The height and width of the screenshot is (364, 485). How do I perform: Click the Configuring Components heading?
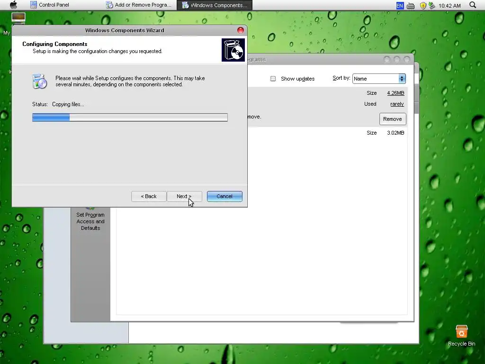coord(55,44)
